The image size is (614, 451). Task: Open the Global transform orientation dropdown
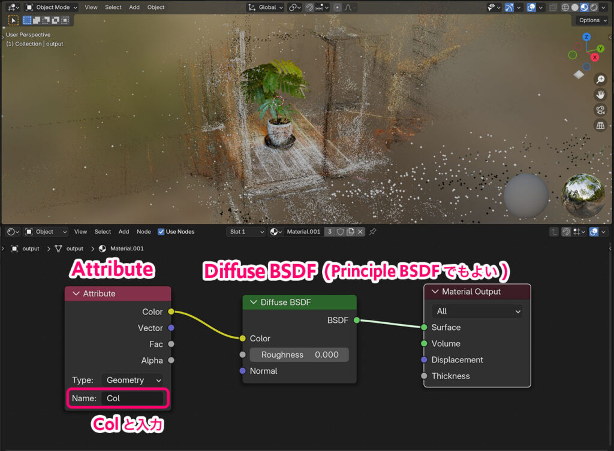pyautogui.click(x=264, y=7)
